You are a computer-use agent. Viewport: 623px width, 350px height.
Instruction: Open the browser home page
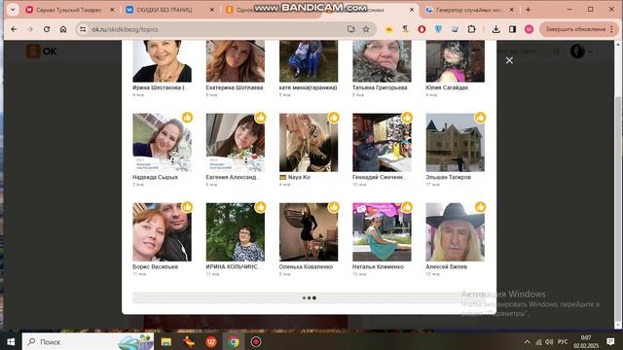[63, 29]
